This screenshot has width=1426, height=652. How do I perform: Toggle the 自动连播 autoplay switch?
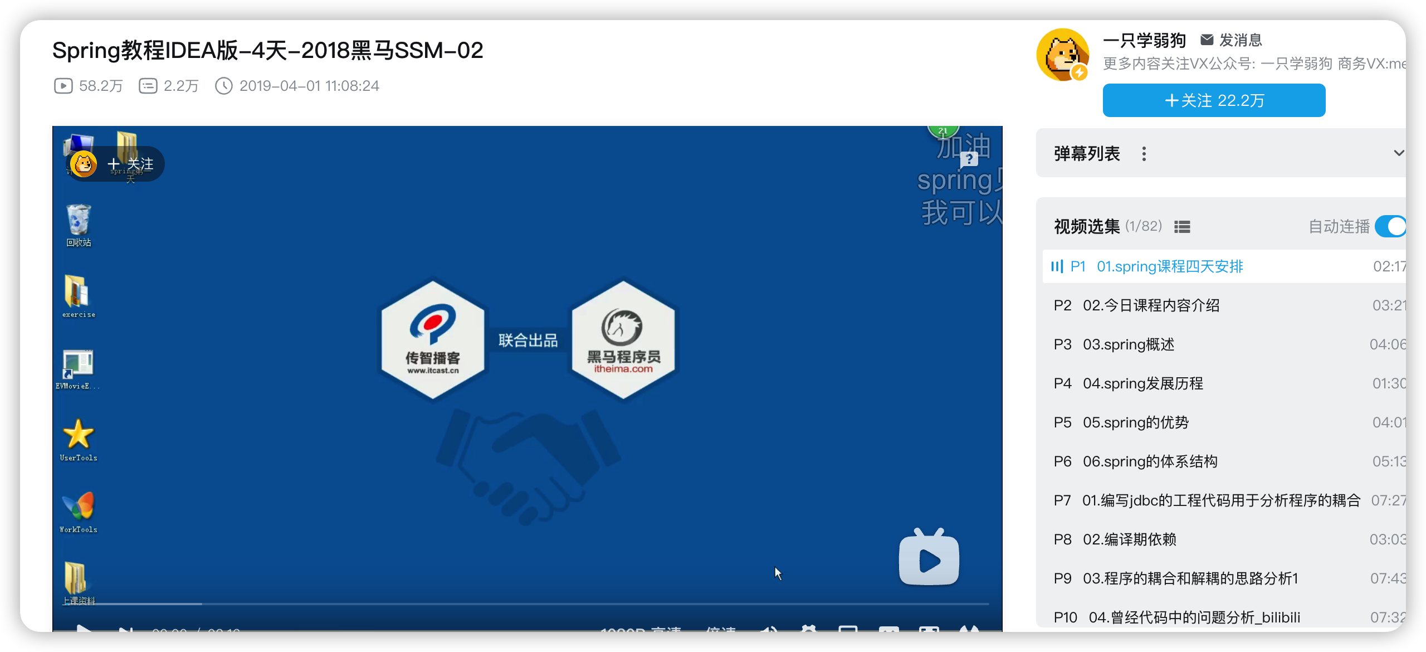coord(1390,227)
